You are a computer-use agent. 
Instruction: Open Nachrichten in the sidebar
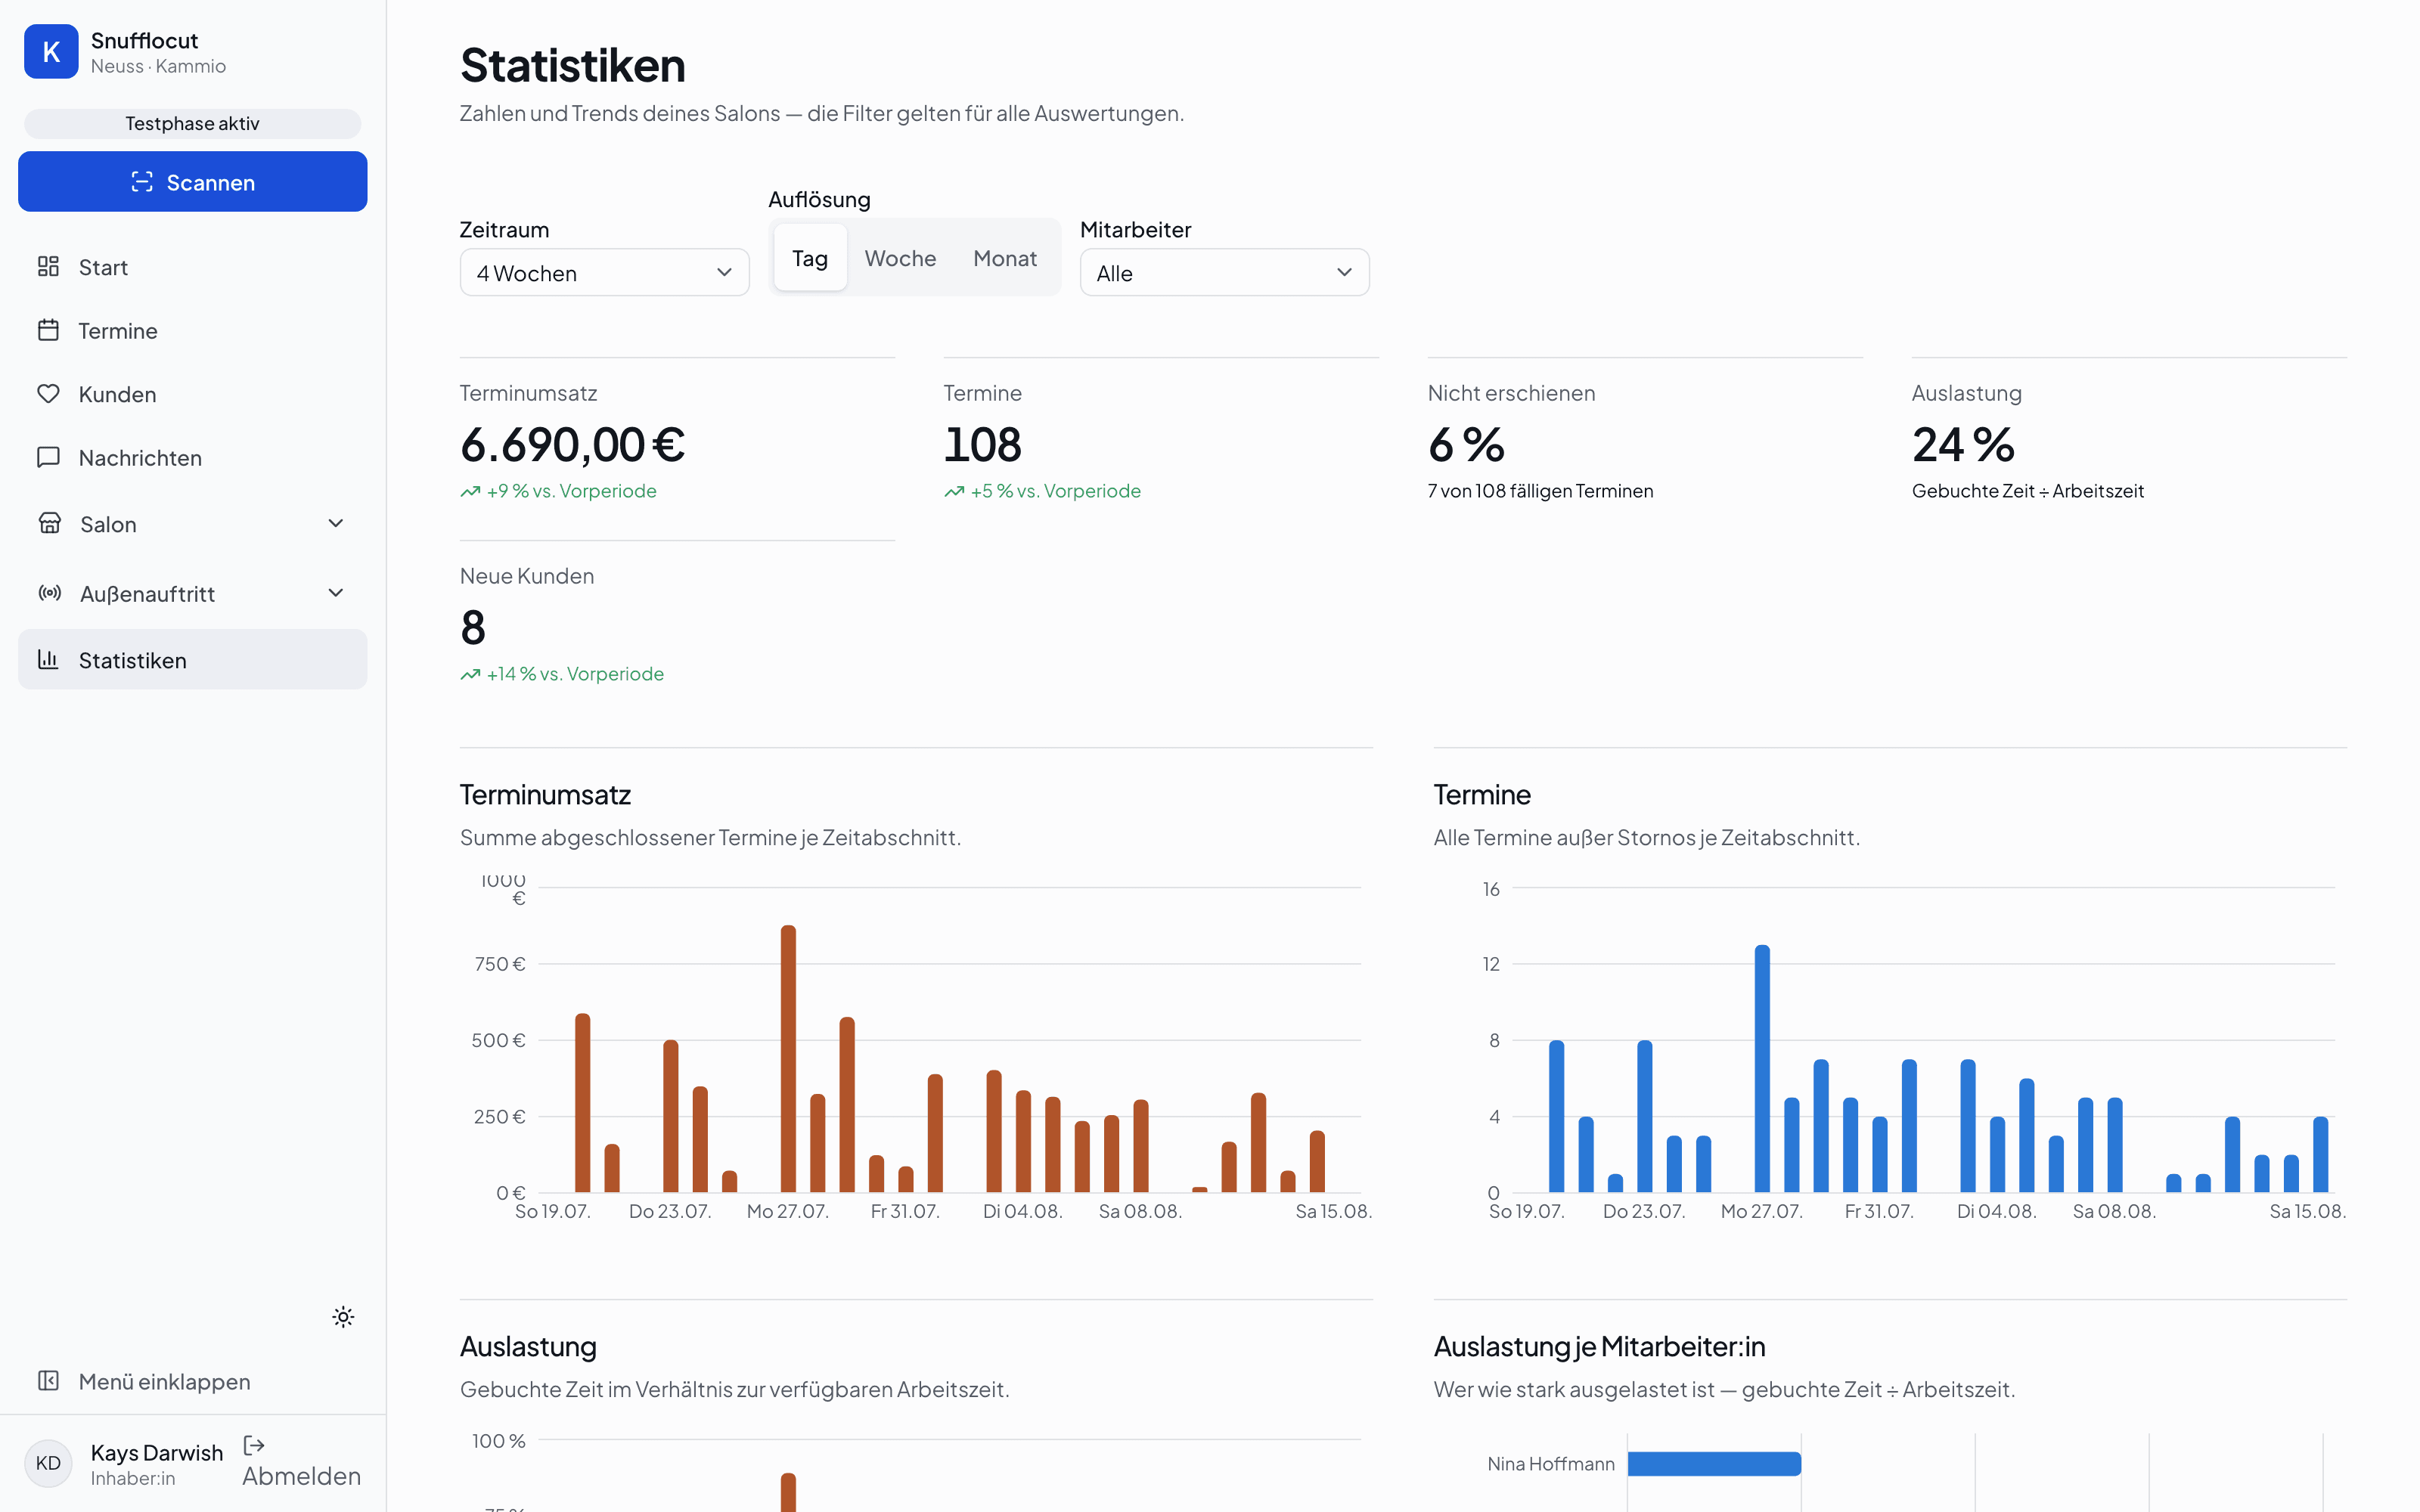point(193,457)
